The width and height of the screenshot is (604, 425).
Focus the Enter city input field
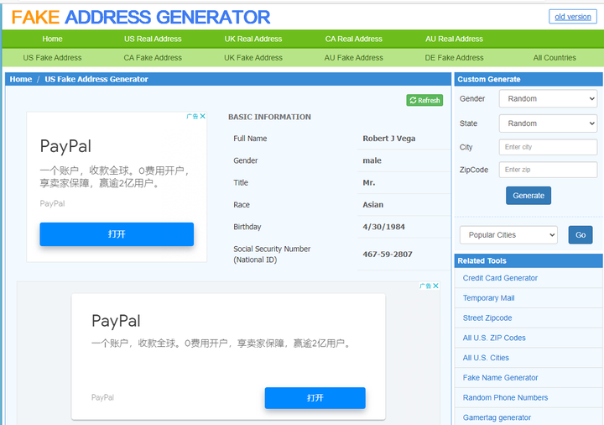(x=548, y=147)
